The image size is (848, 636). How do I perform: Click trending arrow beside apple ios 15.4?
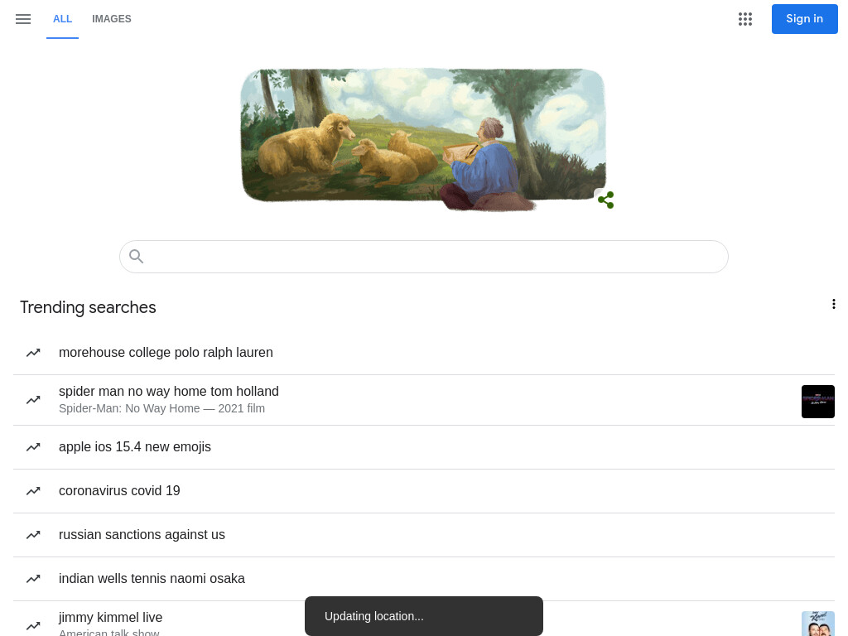[x=33, y=447]
